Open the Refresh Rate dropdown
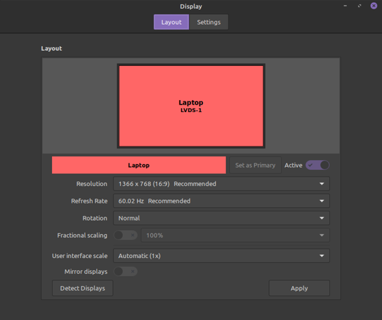 point(221,201)
